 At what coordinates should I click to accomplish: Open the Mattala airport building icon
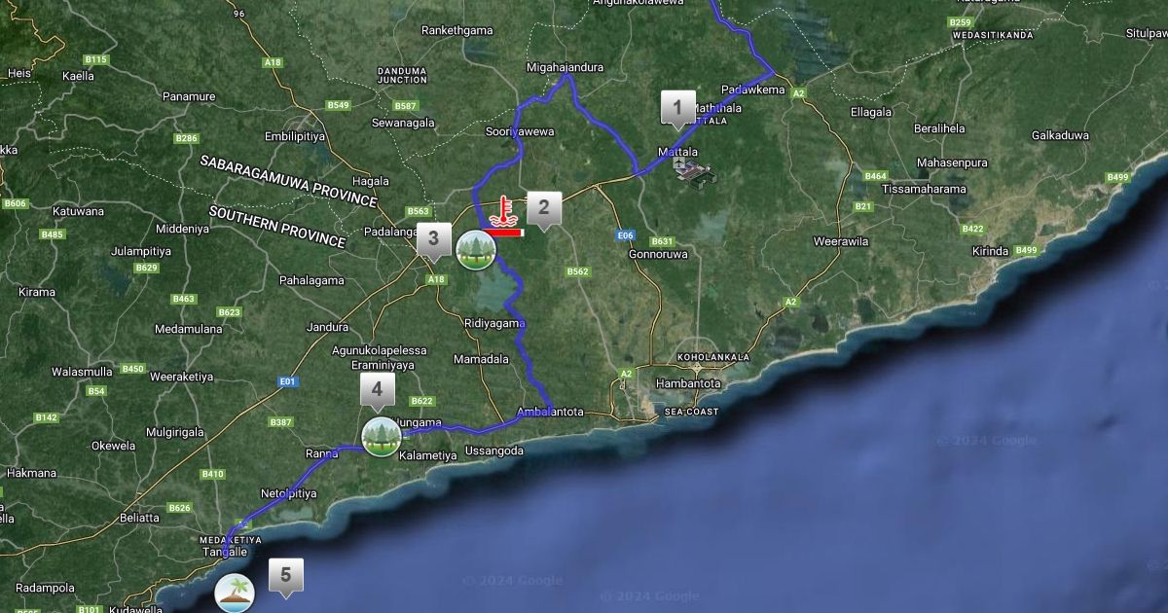coord(694,172)
